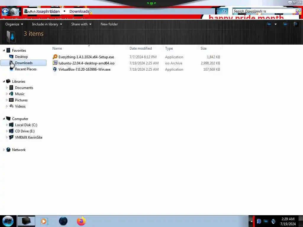Screen dimensions: 303x227
Task: Launch Windows Media Player from taskbar
Action: coord(44,221)
